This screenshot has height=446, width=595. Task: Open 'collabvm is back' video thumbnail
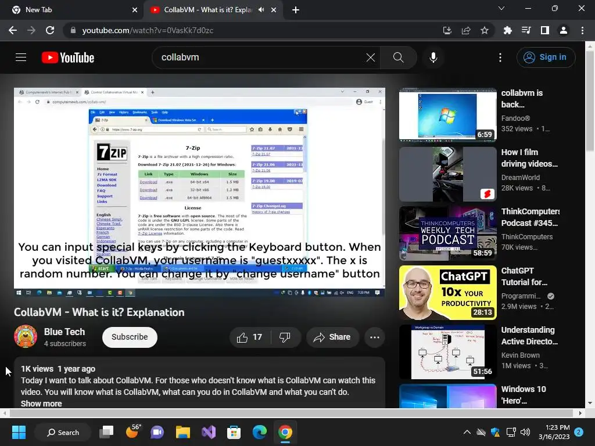click(448, 115)
